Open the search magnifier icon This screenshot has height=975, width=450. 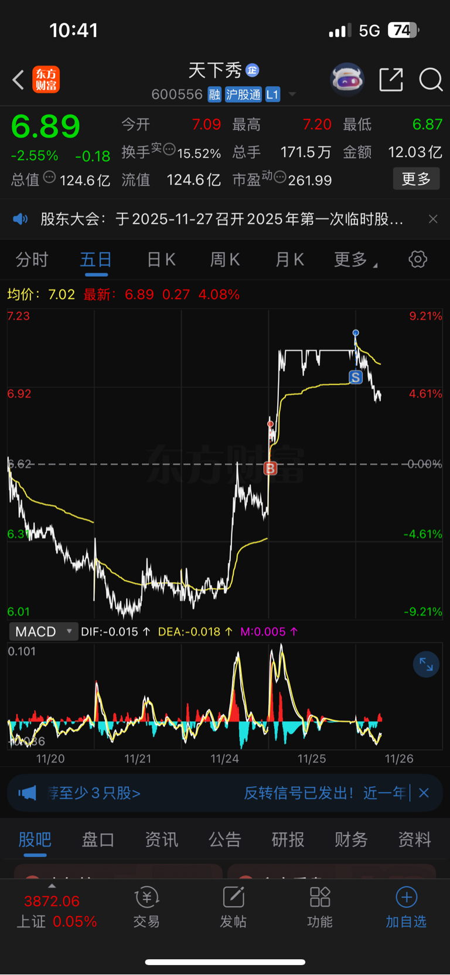coord(431,80)
